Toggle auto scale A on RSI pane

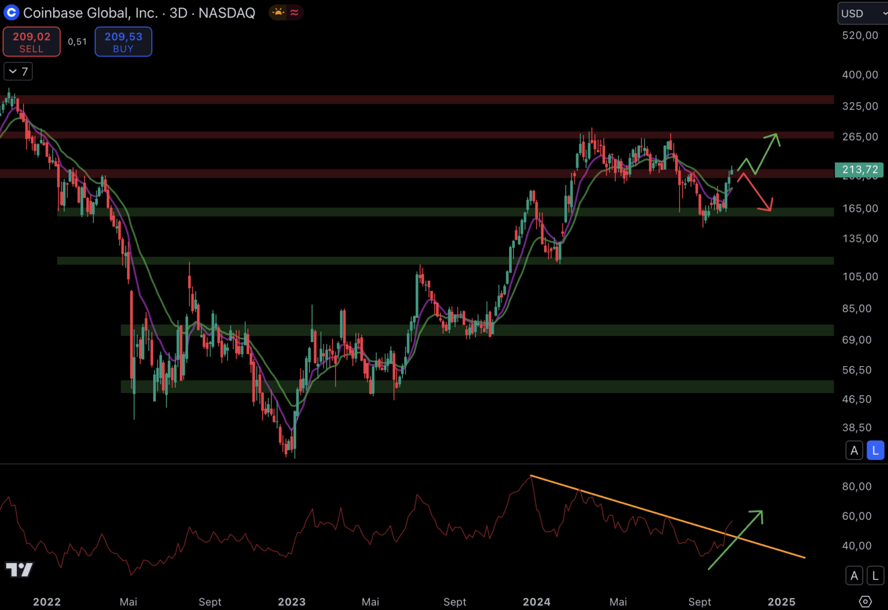coord(854,576)
